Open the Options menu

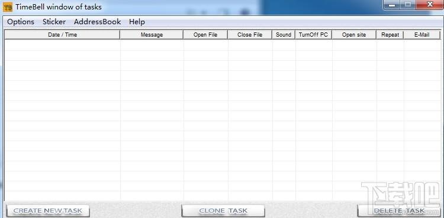coord(21,22)
